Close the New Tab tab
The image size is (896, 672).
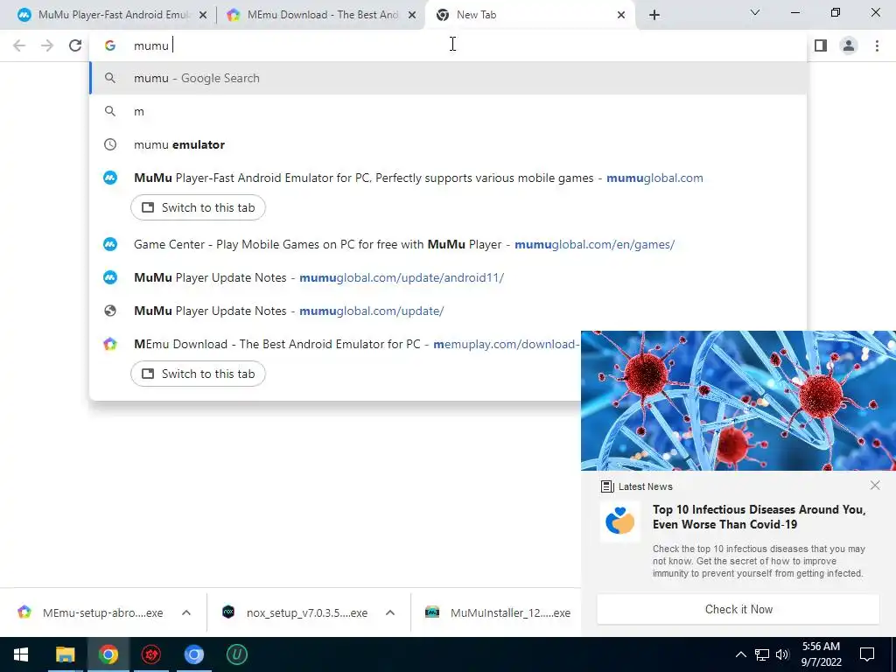point(621,16)
